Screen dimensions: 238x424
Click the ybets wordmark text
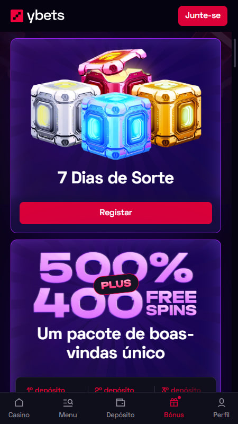coord(45,16)
